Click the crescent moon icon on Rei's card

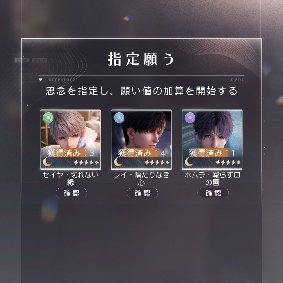(x=118, y=161)
